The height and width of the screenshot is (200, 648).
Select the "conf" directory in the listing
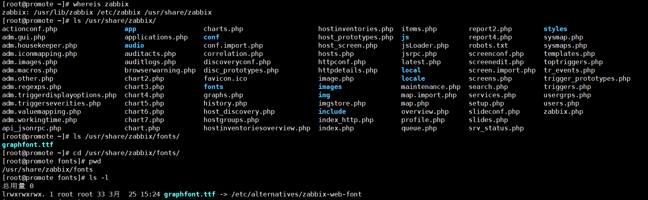tap(211, 37)
